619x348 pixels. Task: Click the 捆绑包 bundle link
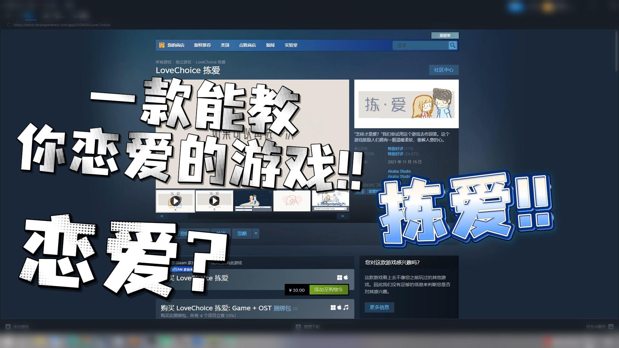(282, 308)
